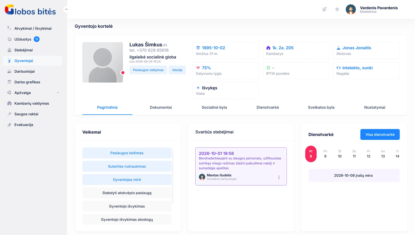415x235 pixels.
Task: Click the Apžvalga sidebar icon
Action: [x=9, y=93]
